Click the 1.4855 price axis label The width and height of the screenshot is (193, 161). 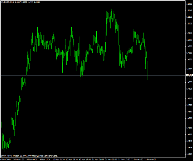(x=189, y=134)
